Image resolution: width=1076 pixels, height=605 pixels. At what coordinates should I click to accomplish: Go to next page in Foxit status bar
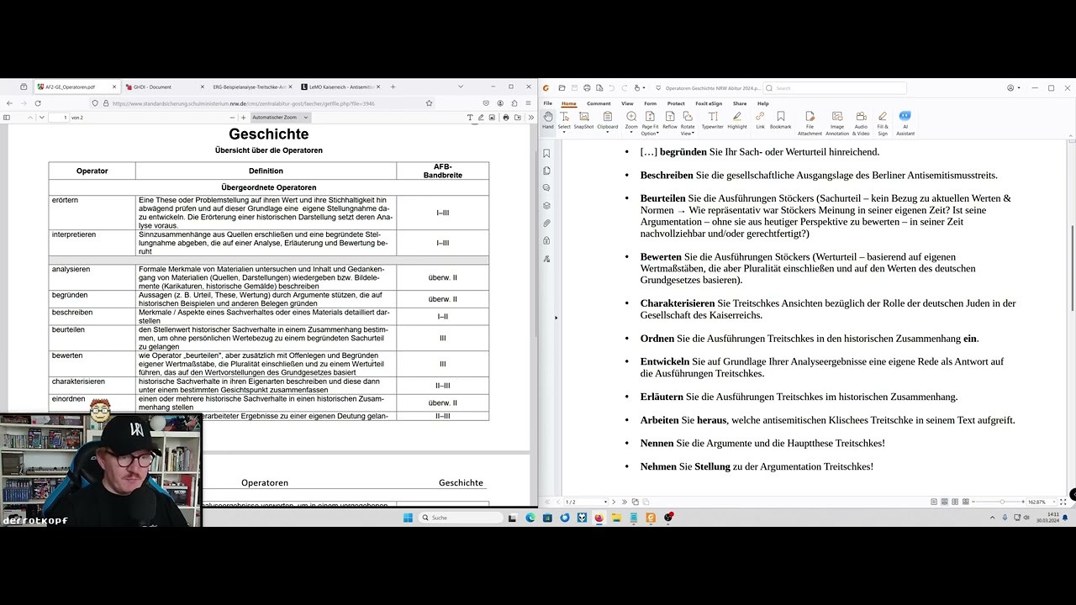click(x=613, y=502)
